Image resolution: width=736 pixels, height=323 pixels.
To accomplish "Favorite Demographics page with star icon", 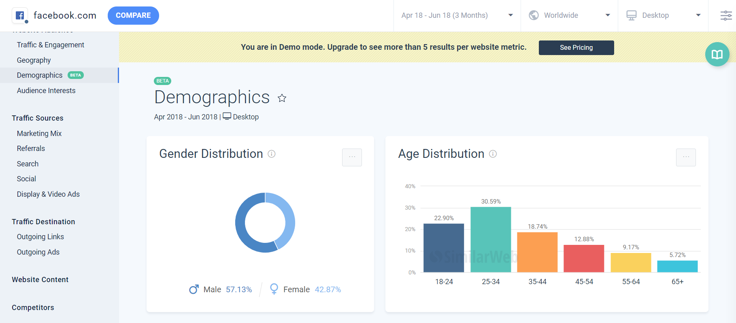I will (282, 98).
